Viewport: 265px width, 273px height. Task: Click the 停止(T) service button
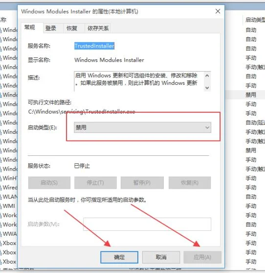(95, 183)
